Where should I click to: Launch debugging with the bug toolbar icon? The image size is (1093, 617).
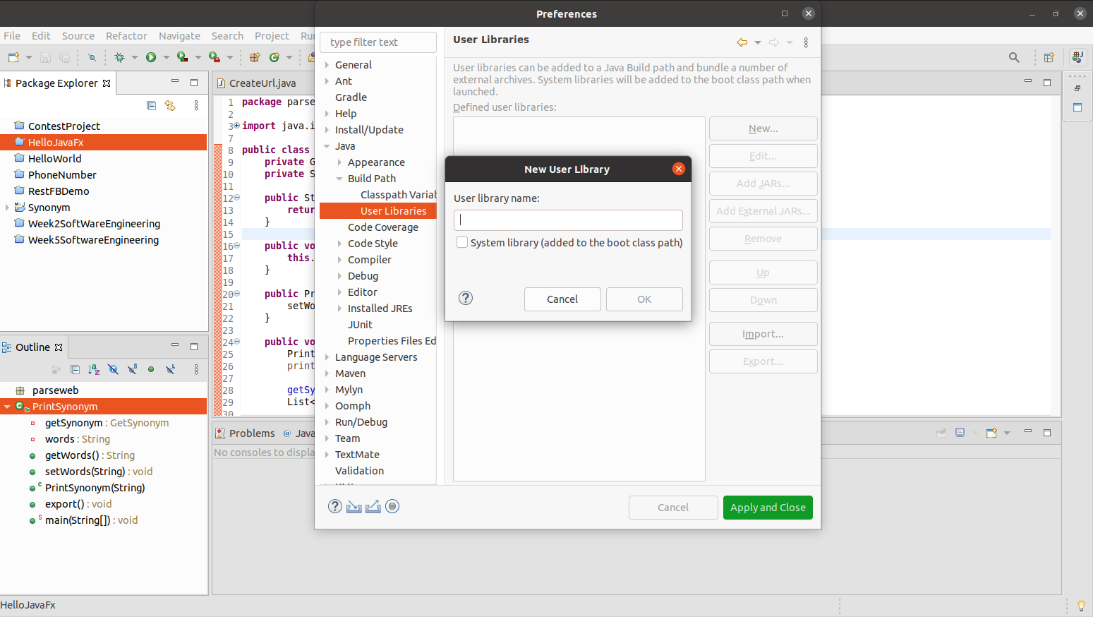[x=119, y=57]
